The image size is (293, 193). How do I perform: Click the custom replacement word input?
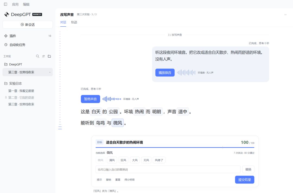point(168,169)
